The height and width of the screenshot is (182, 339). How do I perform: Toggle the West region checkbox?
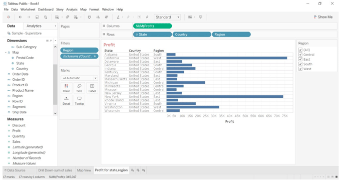click(x=300, y=69)
